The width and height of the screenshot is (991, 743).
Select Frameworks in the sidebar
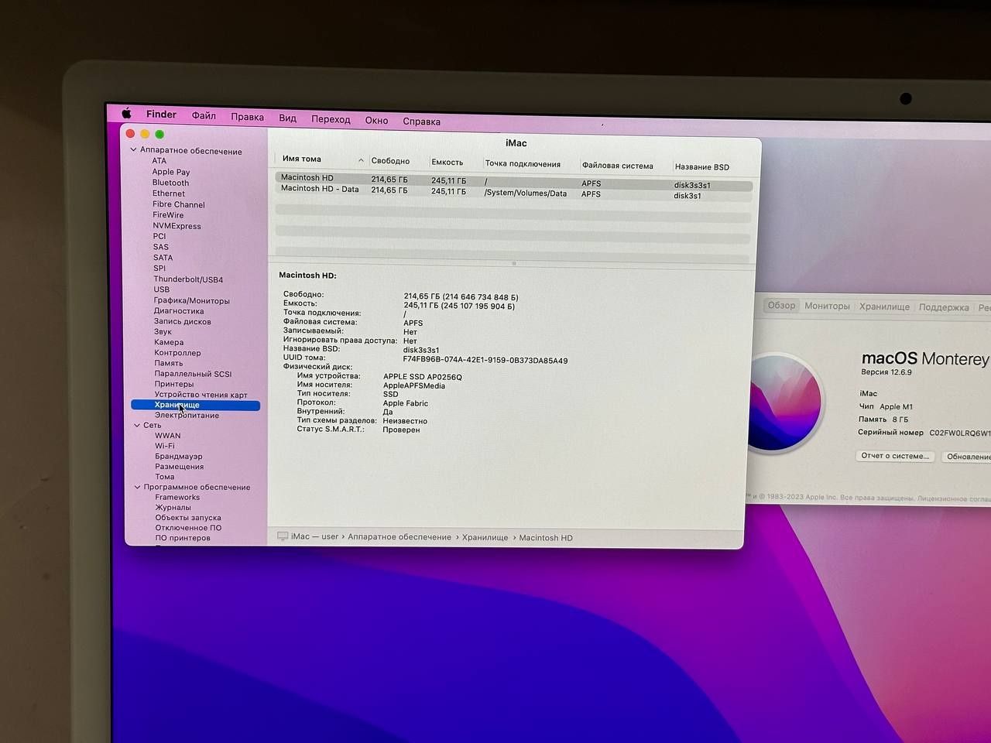[177, 498]
